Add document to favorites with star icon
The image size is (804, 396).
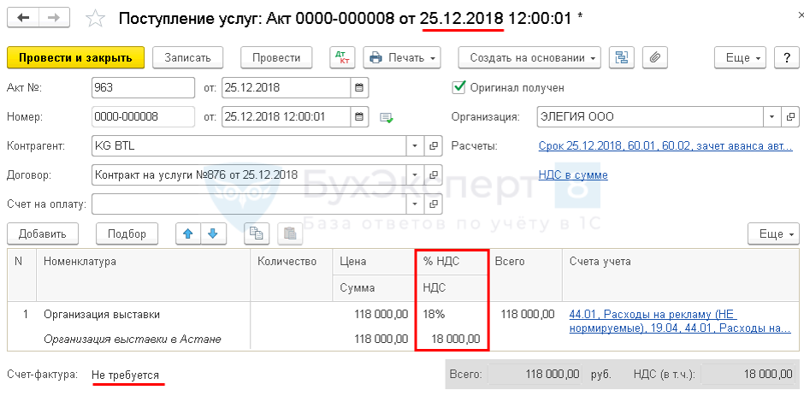point(97,18)
